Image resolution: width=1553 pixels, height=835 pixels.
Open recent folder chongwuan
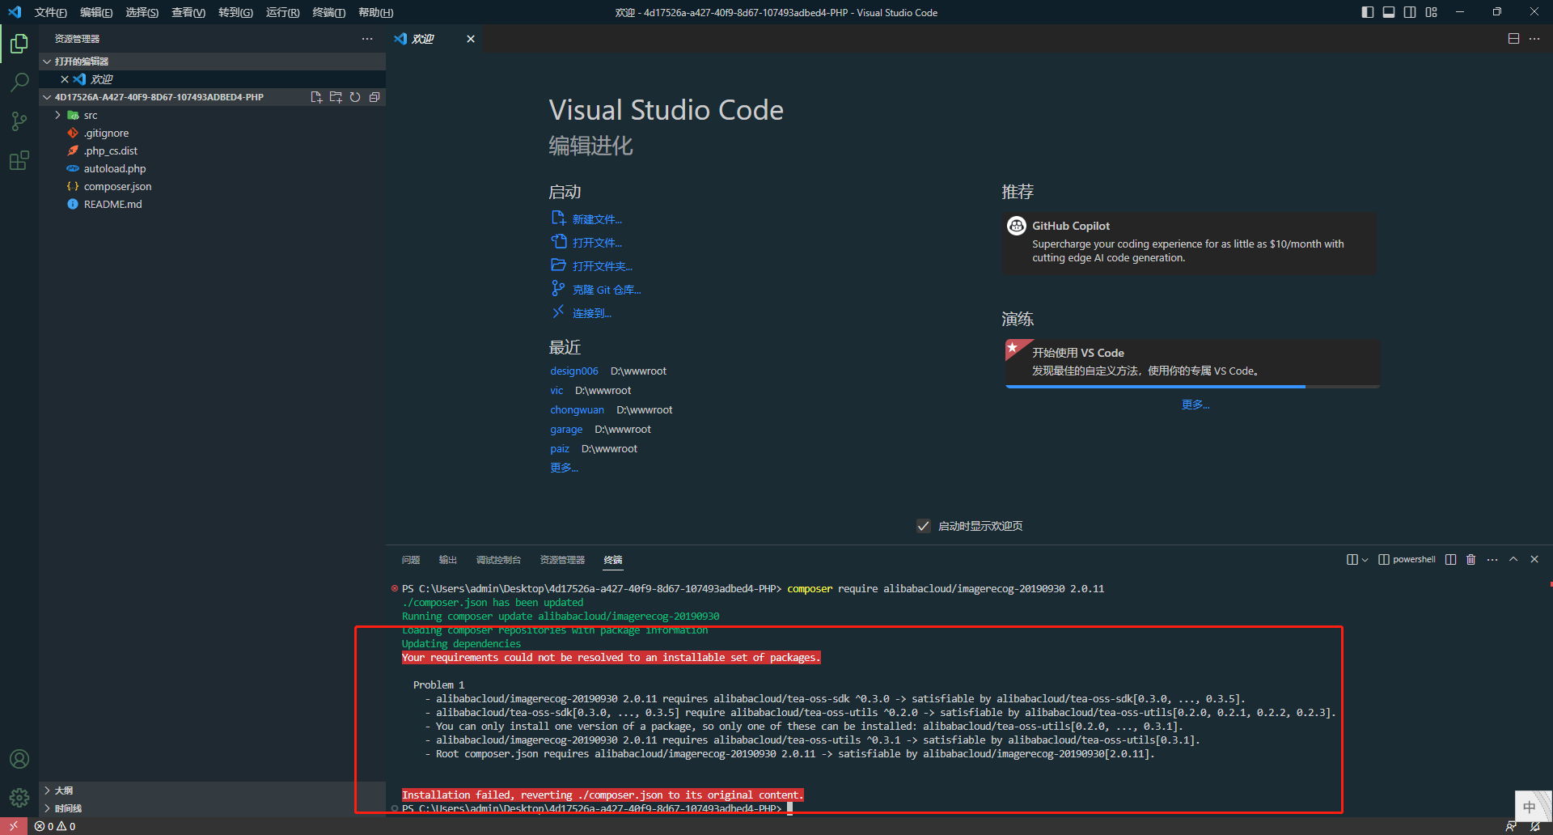click(577, 410)
